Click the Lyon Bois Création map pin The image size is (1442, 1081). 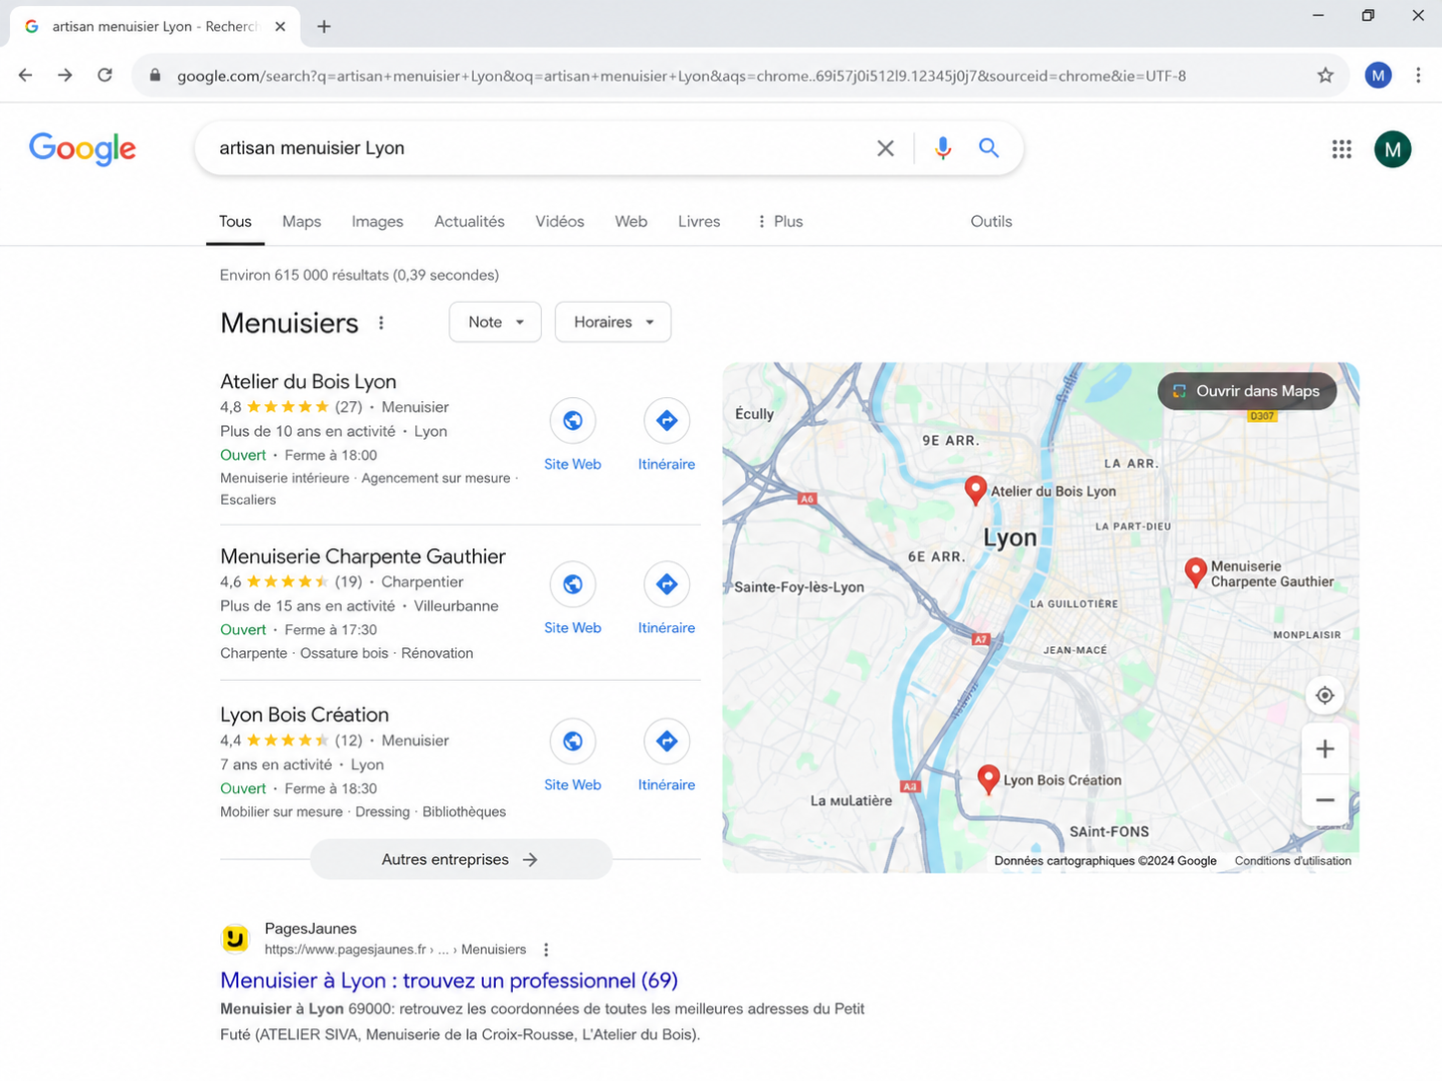coord(988,779)
